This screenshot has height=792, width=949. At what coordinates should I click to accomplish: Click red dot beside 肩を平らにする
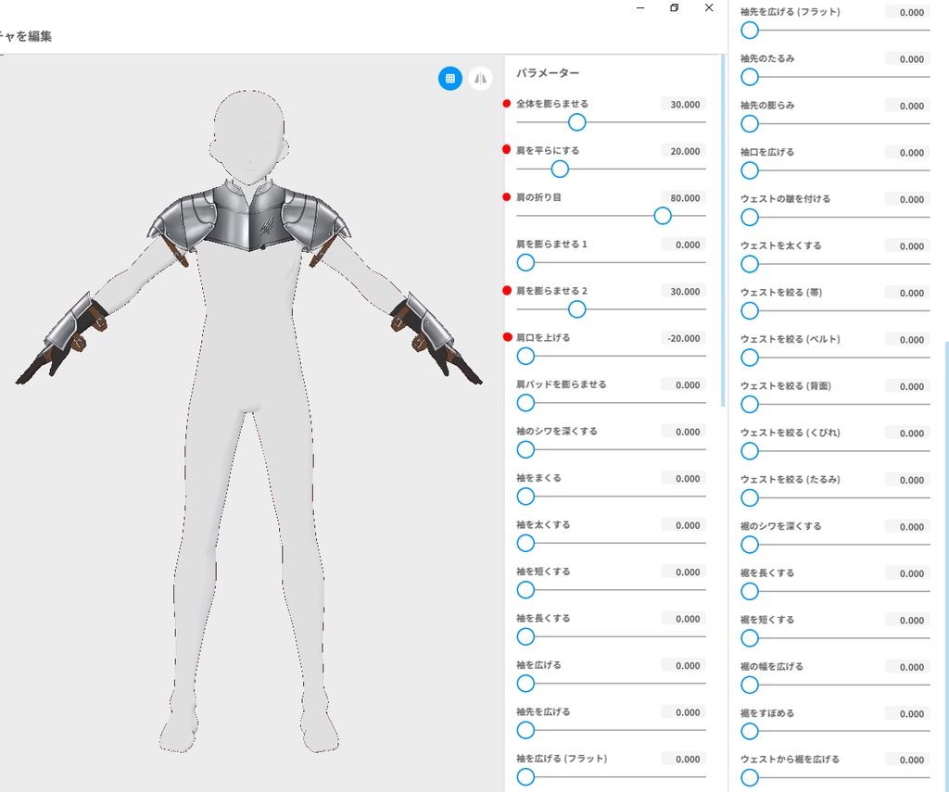pos(507,150)
